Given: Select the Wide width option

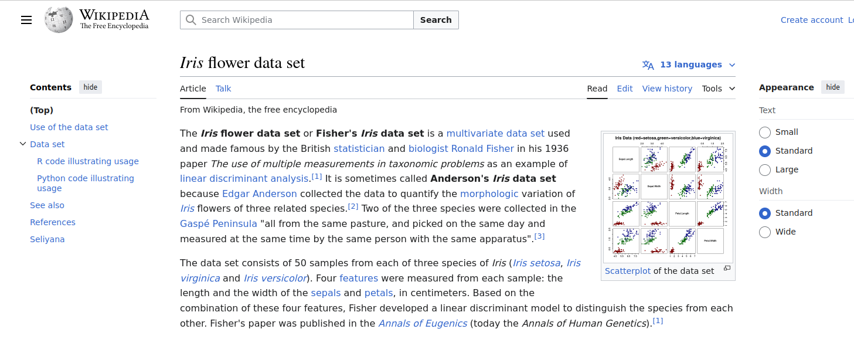Looking at the screenshot, I should [x=765, y=232].
